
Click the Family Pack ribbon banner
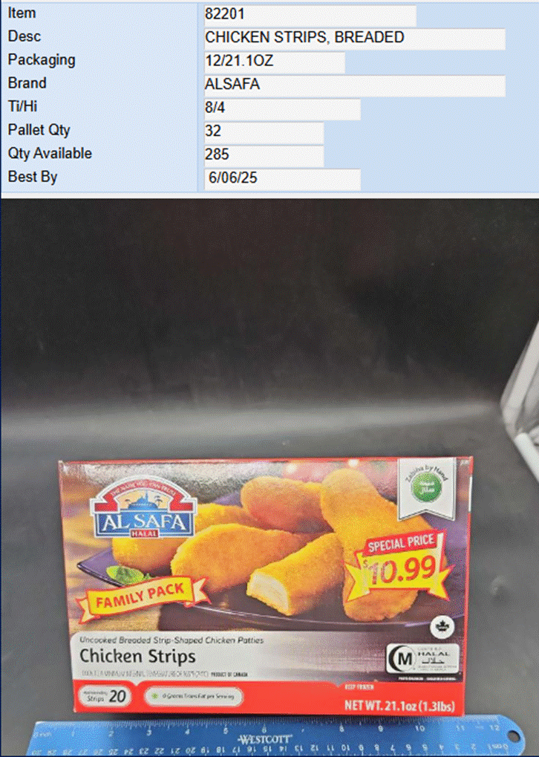[141, 595]
